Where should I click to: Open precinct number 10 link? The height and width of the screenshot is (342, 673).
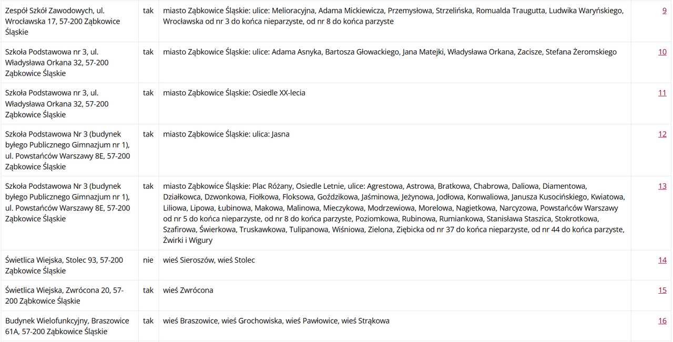pos(662,52)
